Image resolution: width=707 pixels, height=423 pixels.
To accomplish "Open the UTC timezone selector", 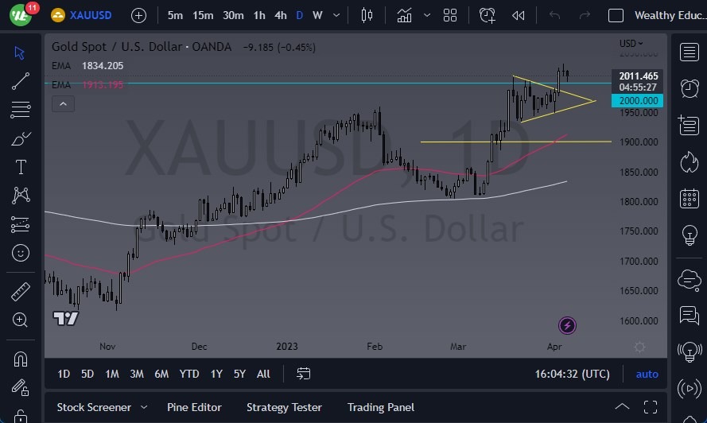I will [572, 374].
